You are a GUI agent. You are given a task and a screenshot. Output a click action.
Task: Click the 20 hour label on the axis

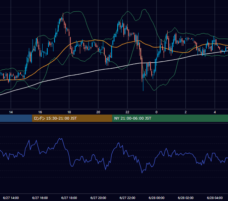98,112
